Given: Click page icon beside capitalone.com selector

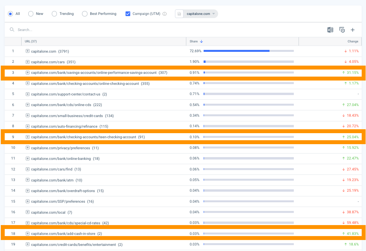Looking at the screenshot, I should click(x=179, y=14).
